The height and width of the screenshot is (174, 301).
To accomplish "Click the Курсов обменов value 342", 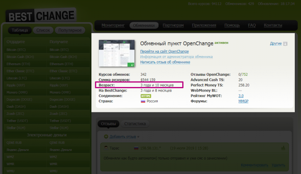I will click(x=143, y=74).
